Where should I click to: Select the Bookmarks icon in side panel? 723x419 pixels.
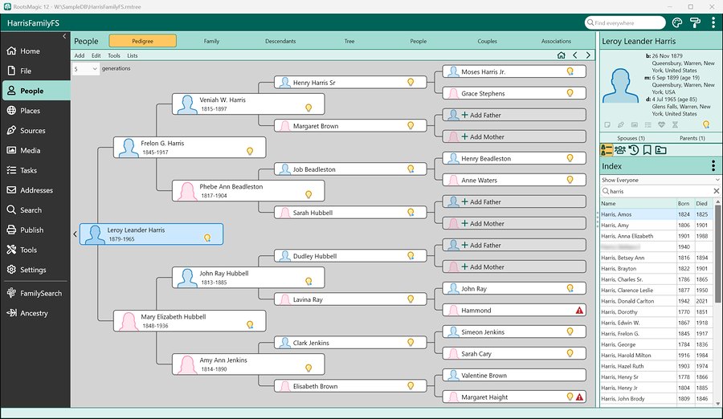tap(647, 150)
